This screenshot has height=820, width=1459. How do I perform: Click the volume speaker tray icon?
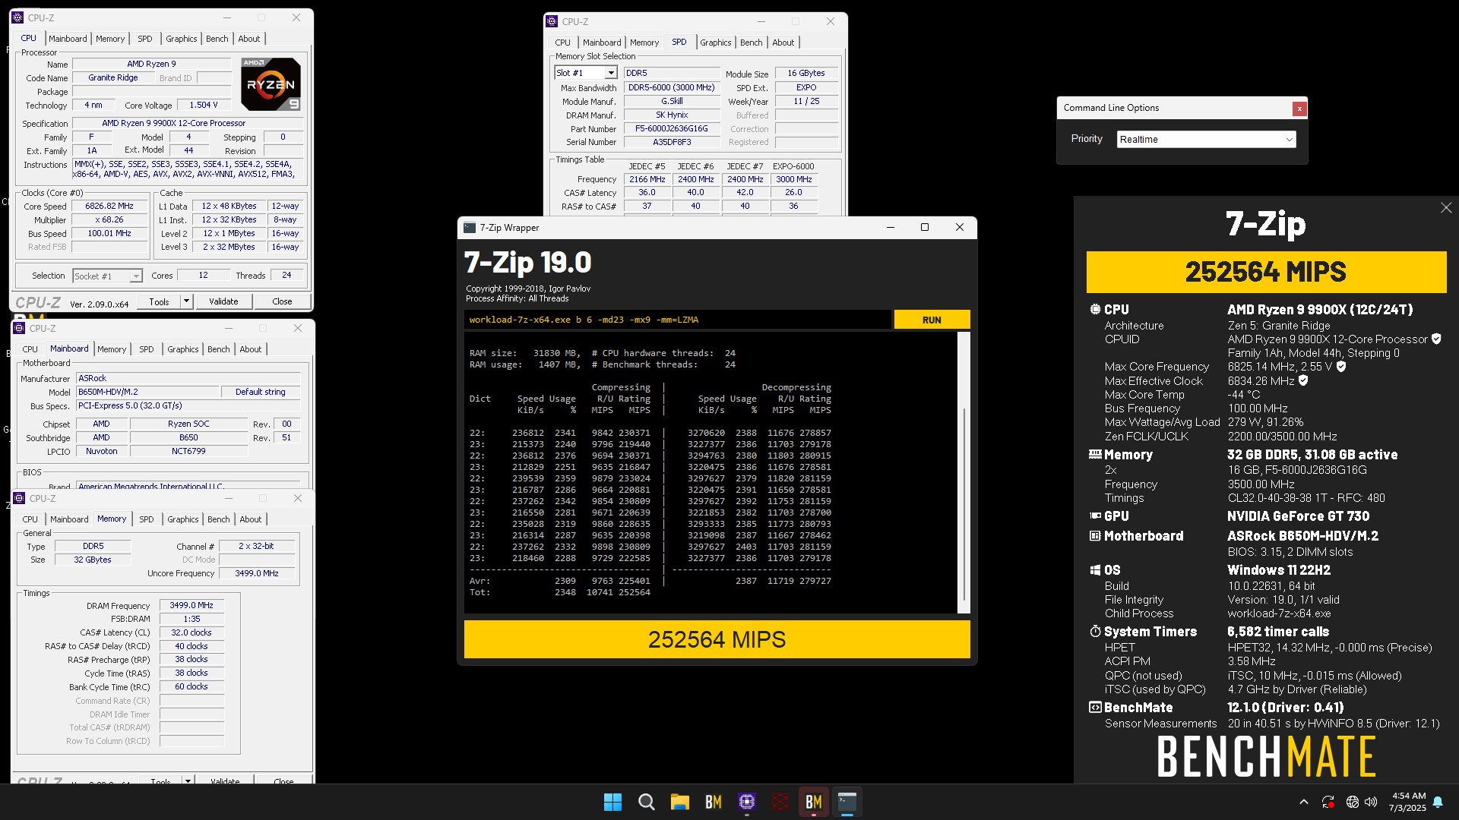click(1371, 802)
